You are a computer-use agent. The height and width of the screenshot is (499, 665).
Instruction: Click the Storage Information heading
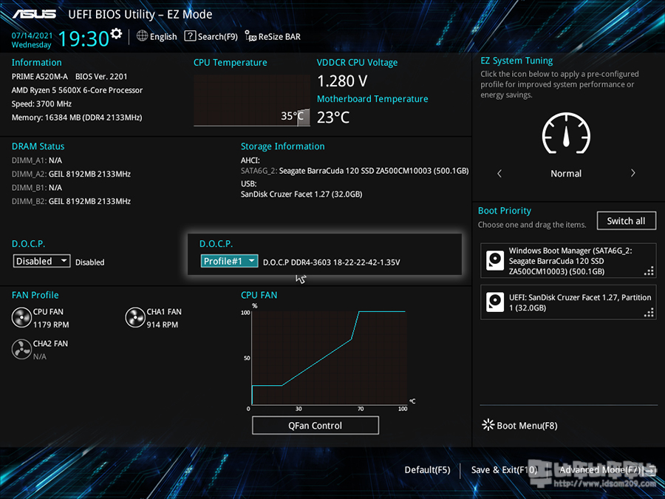pos(283,146)
